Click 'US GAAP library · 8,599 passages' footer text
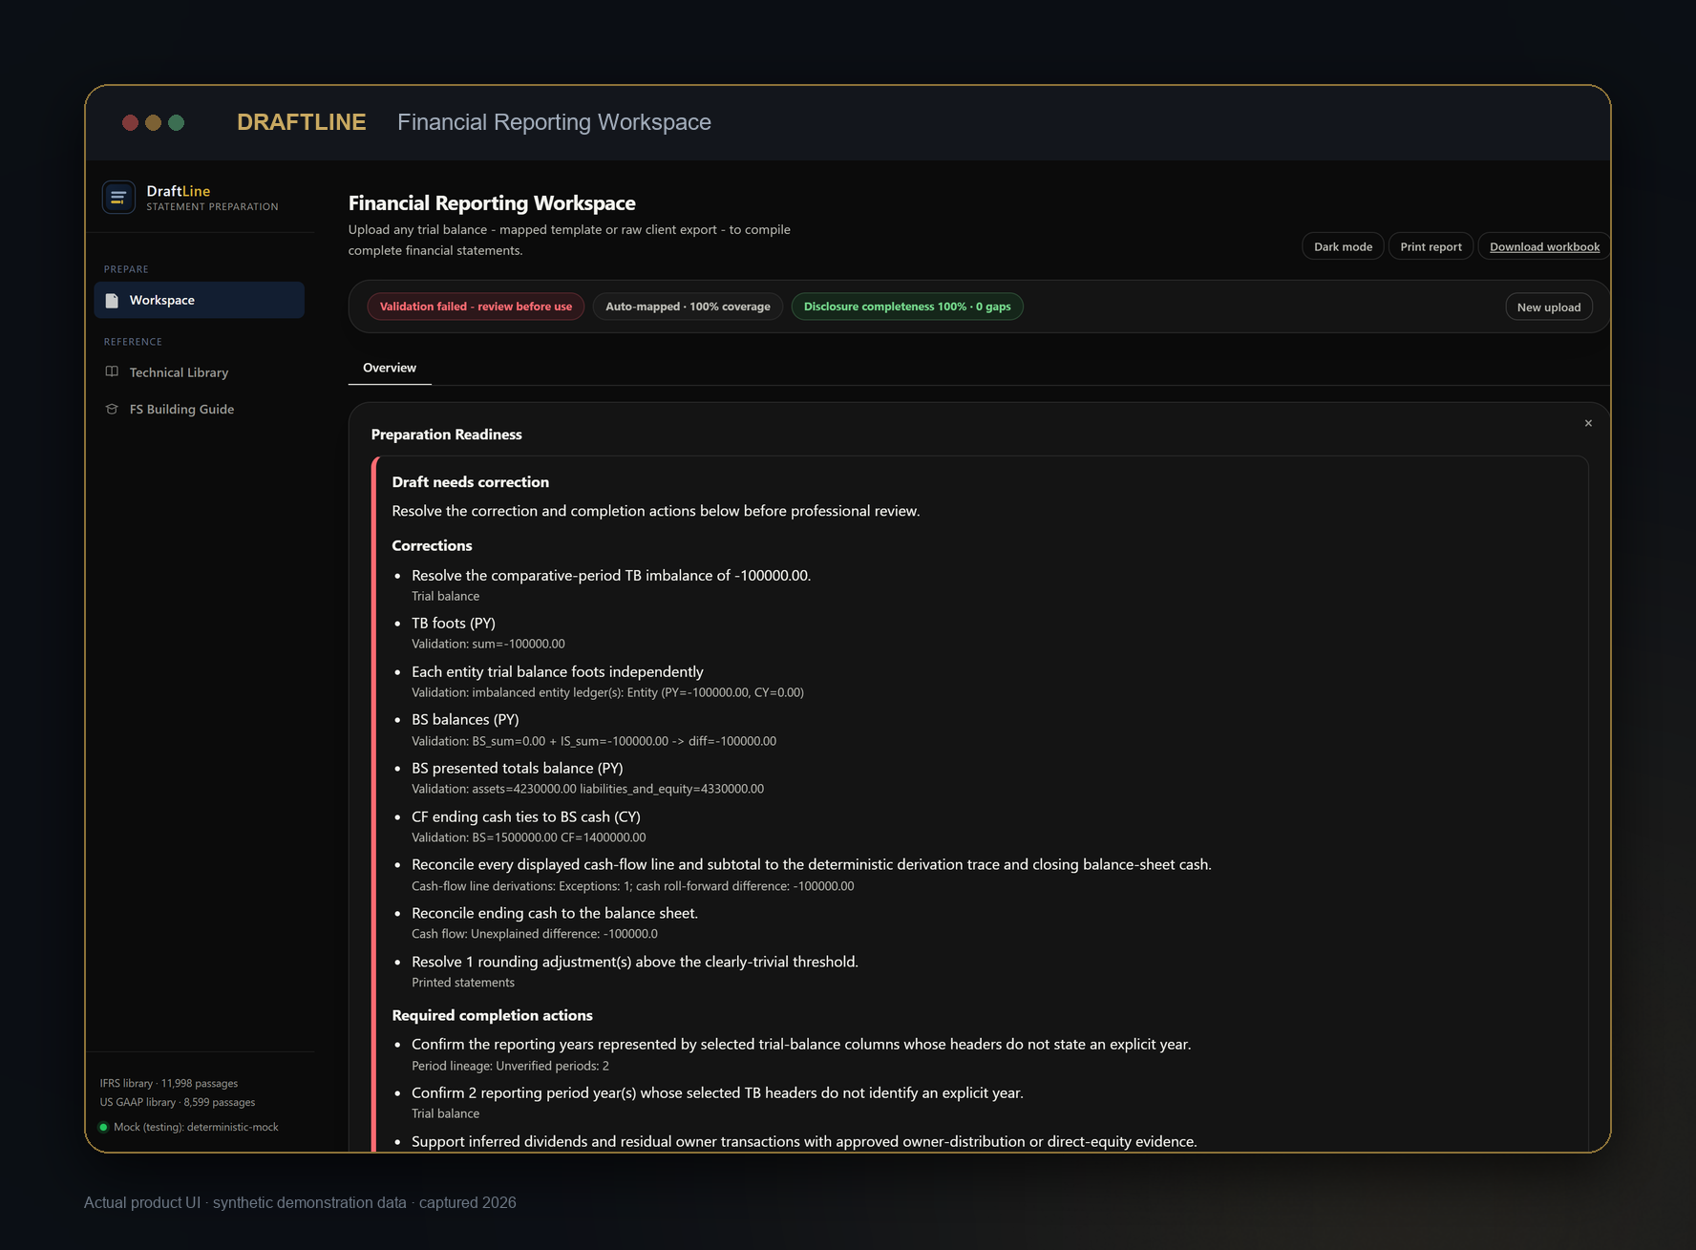The image size is (1696, 1250). pyautogui.click(x=178, y=1102)
